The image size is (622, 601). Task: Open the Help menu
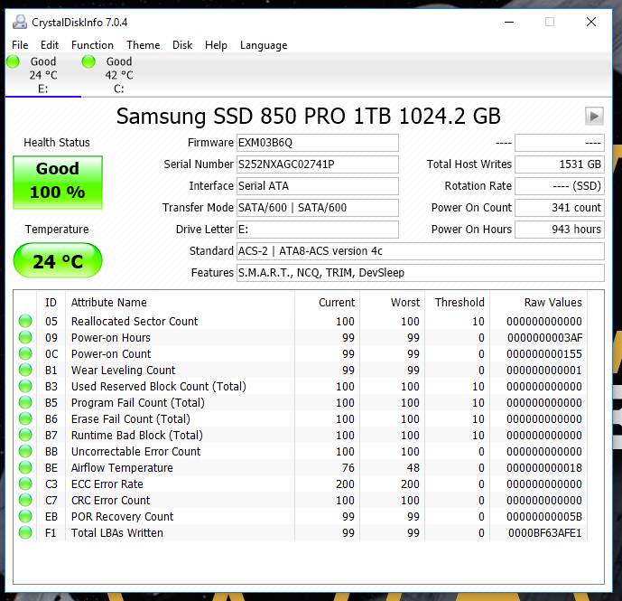(x=216, y=45)
